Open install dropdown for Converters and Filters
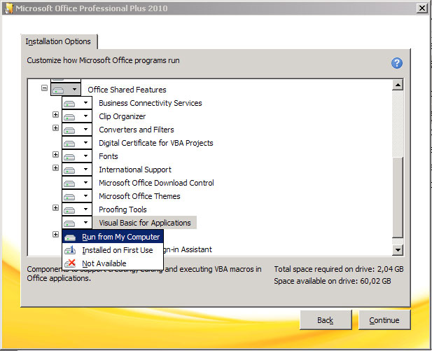This screenshot has height=351, width=432. coord(77,130)
